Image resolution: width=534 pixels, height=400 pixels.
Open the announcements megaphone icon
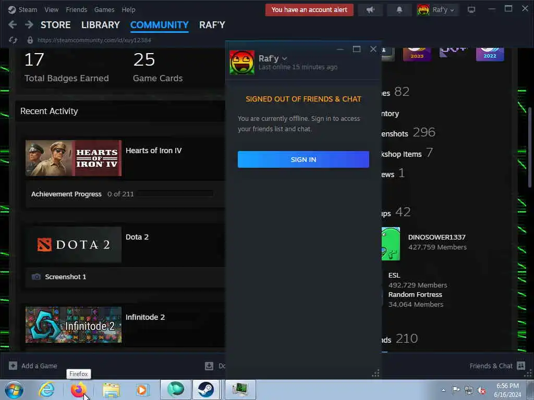point(371,10)
